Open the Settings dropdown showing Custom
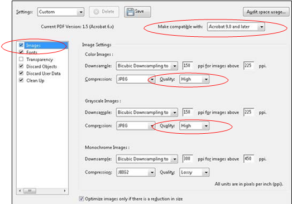292x204 pixels. click(60, 12)
